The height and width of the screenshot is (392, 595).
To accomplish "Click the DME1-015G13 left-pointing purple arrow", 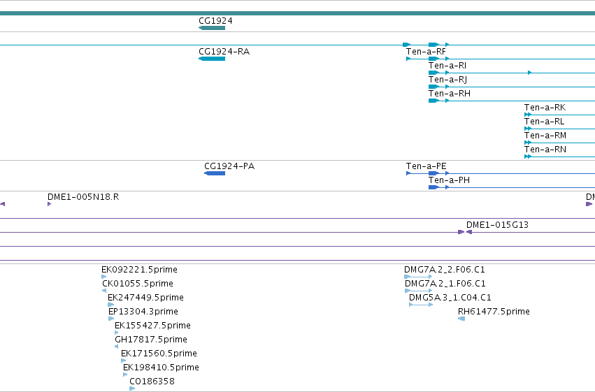I will point(469,232).
